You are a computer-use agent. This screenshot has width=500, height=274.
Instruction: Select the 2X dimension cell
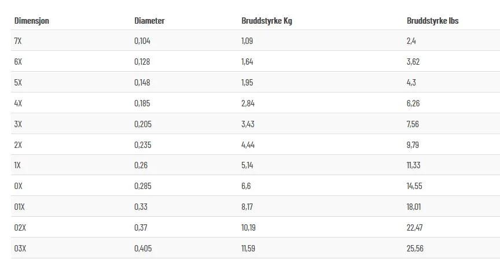coord(18,145)
